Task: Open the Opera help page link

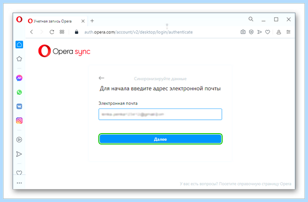Action: (x=236, y=184)
